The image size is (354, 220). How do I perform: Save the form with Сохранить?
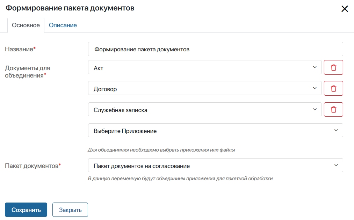(x=26, y=210)
